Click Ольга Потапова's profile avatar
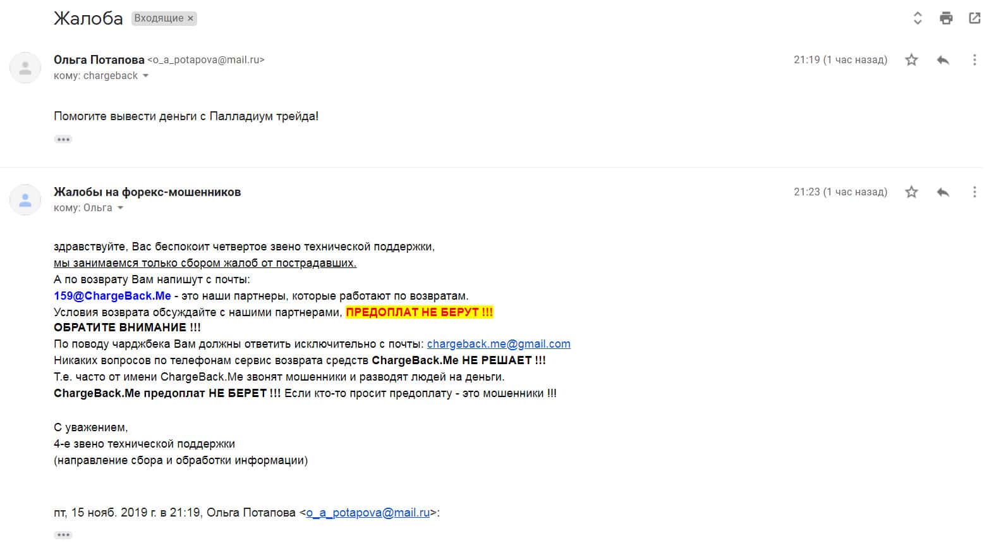Screen dimensions: 994x557 point(25,68)
